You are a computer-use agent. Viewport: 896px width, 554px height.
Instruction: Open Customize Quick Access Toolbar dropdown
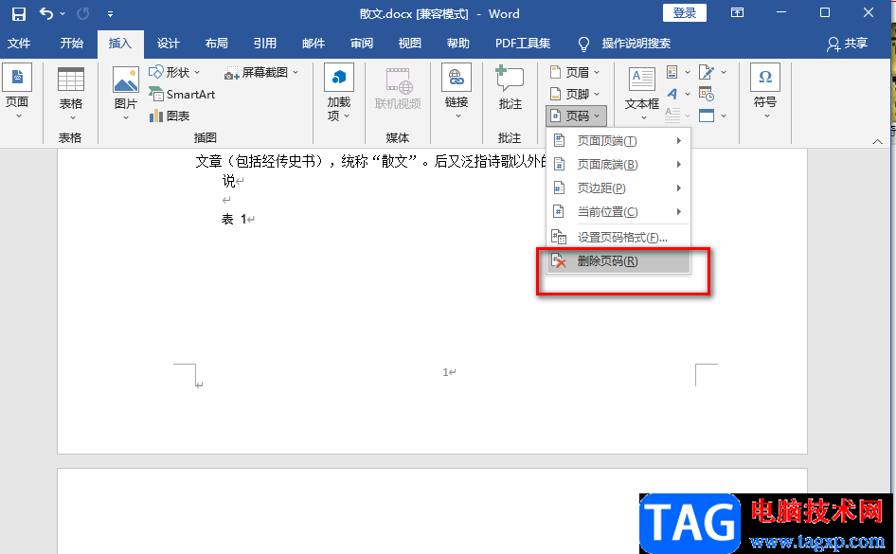110,14
